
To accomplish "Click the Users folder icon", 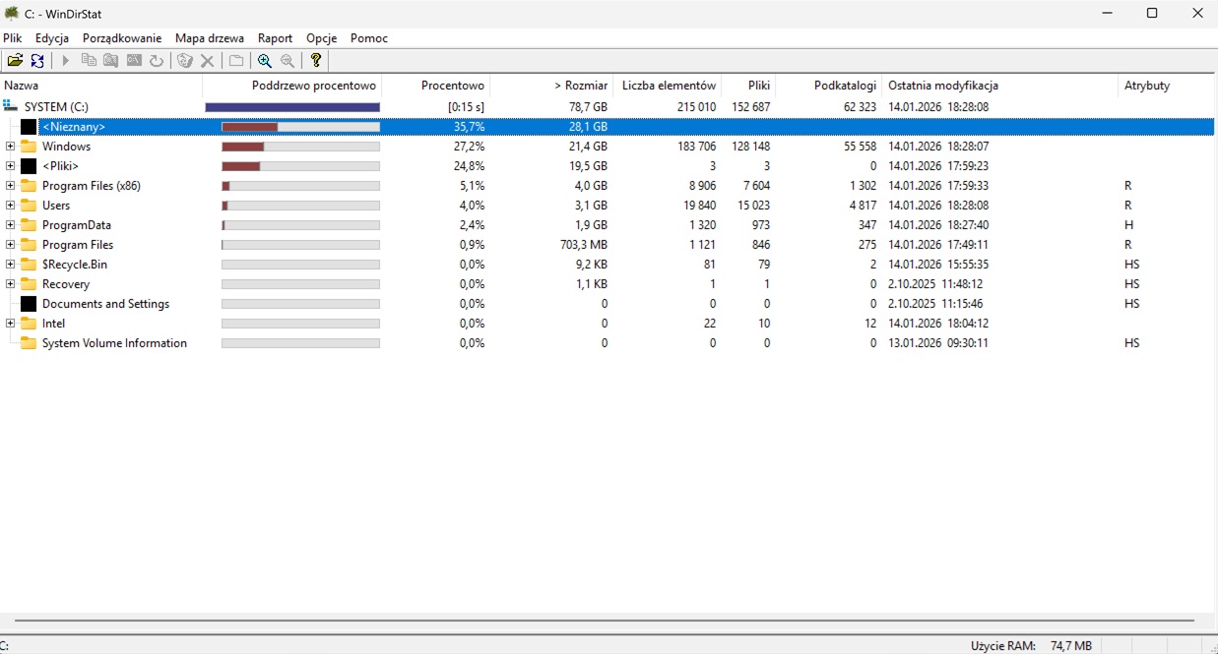I will [29, 206].
